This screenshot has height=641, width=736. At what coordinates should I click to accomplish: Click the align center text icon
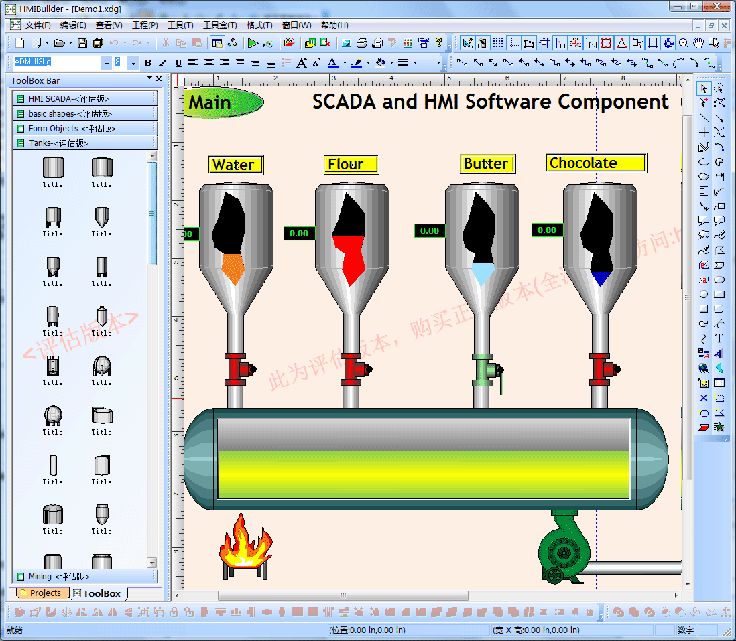(x=209, y=63)
